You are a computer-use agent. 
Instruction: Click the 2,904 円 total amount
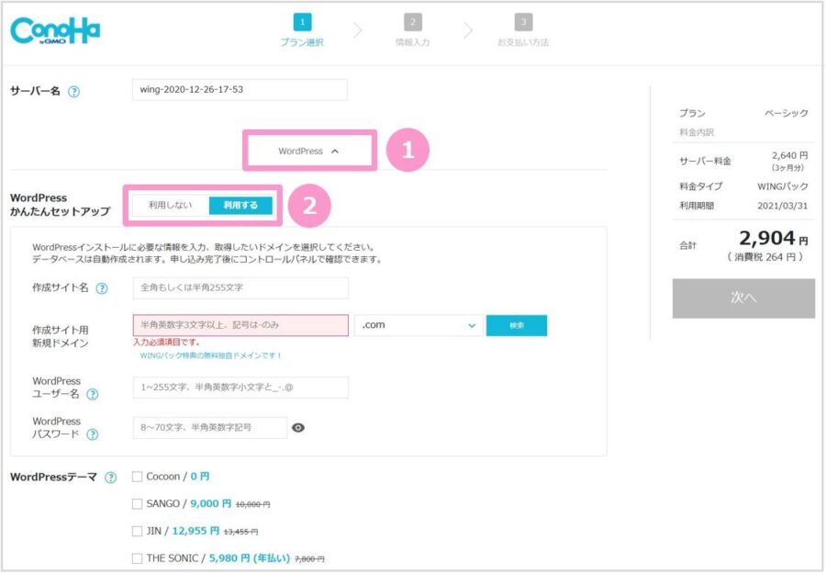click(x=774, y=239)
